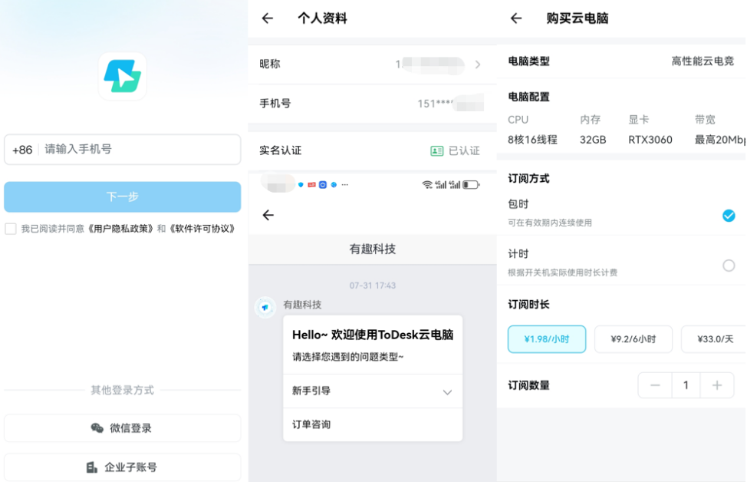Click Hello~ 欢迎使用ToDesk云电脑 message heading
The width and height of the screenshot is (747, 482).
point(373,335)
